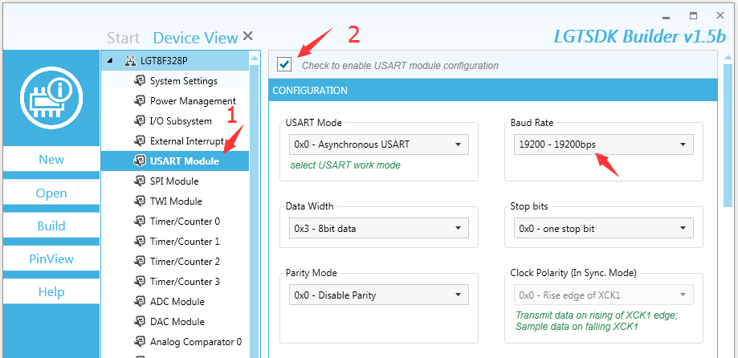
Task: Open the Baud Rate dropdown
Action: [x=603, y=144]
